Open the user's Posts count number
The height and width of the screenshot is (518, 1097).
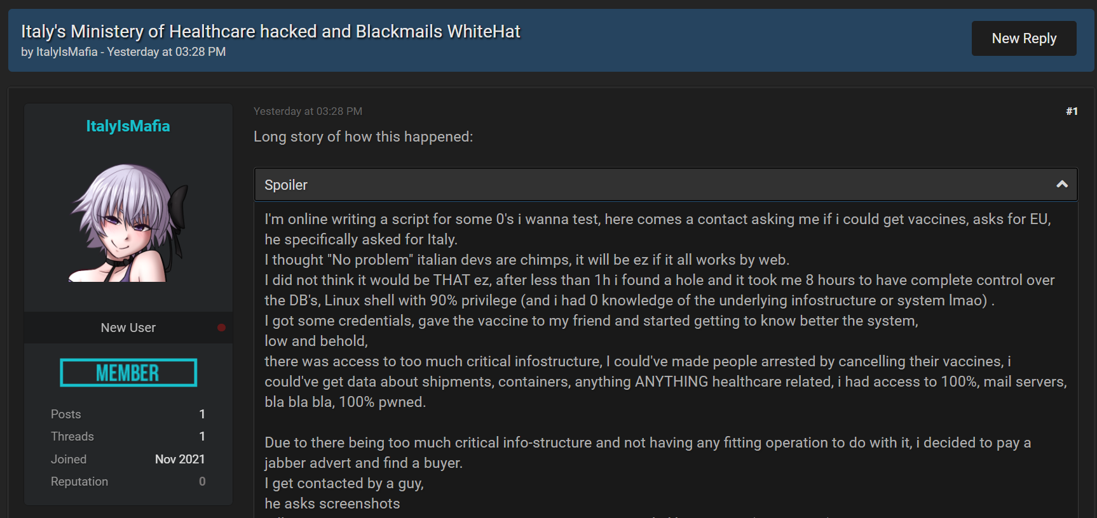tap(202, 414)
